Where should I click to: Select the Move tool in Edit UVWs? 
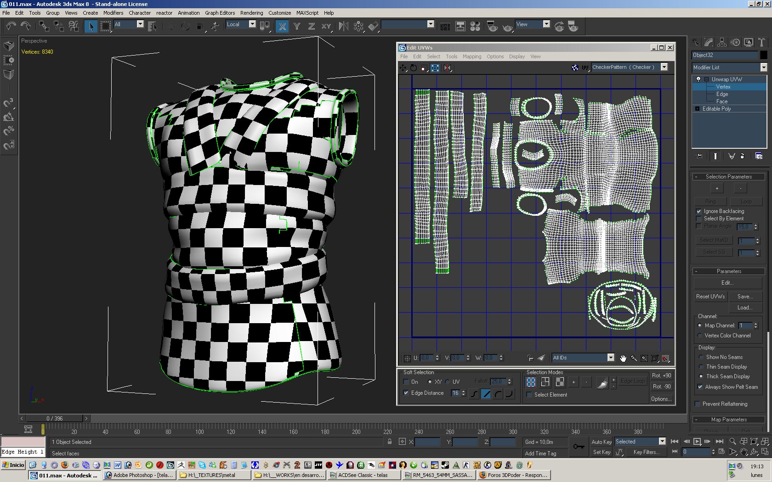point(403,68)
